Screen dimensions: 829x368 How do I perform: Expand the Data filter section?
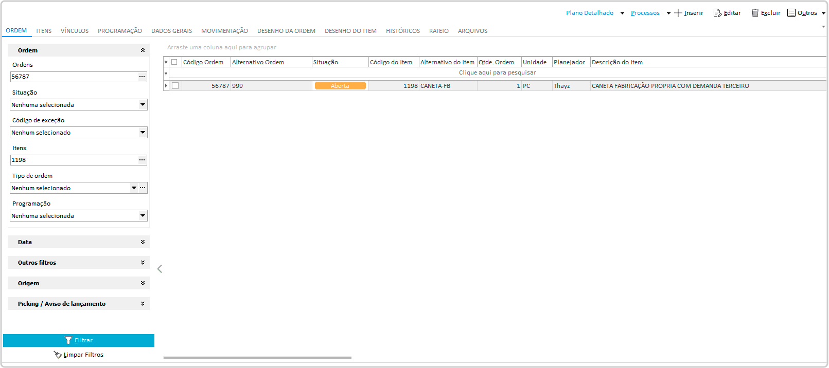tap(143, 242)
